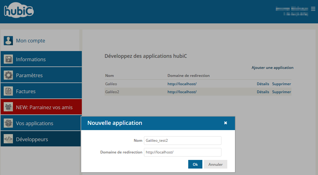Focus the Nom input field

[182, 141]
